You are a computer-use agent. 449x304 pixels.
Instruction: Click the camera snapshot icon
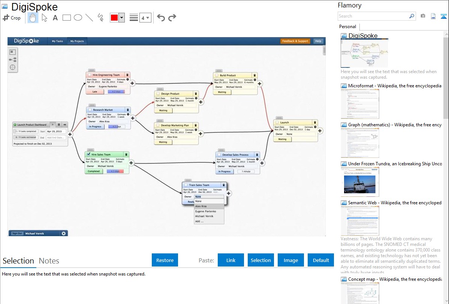[423, 16]
